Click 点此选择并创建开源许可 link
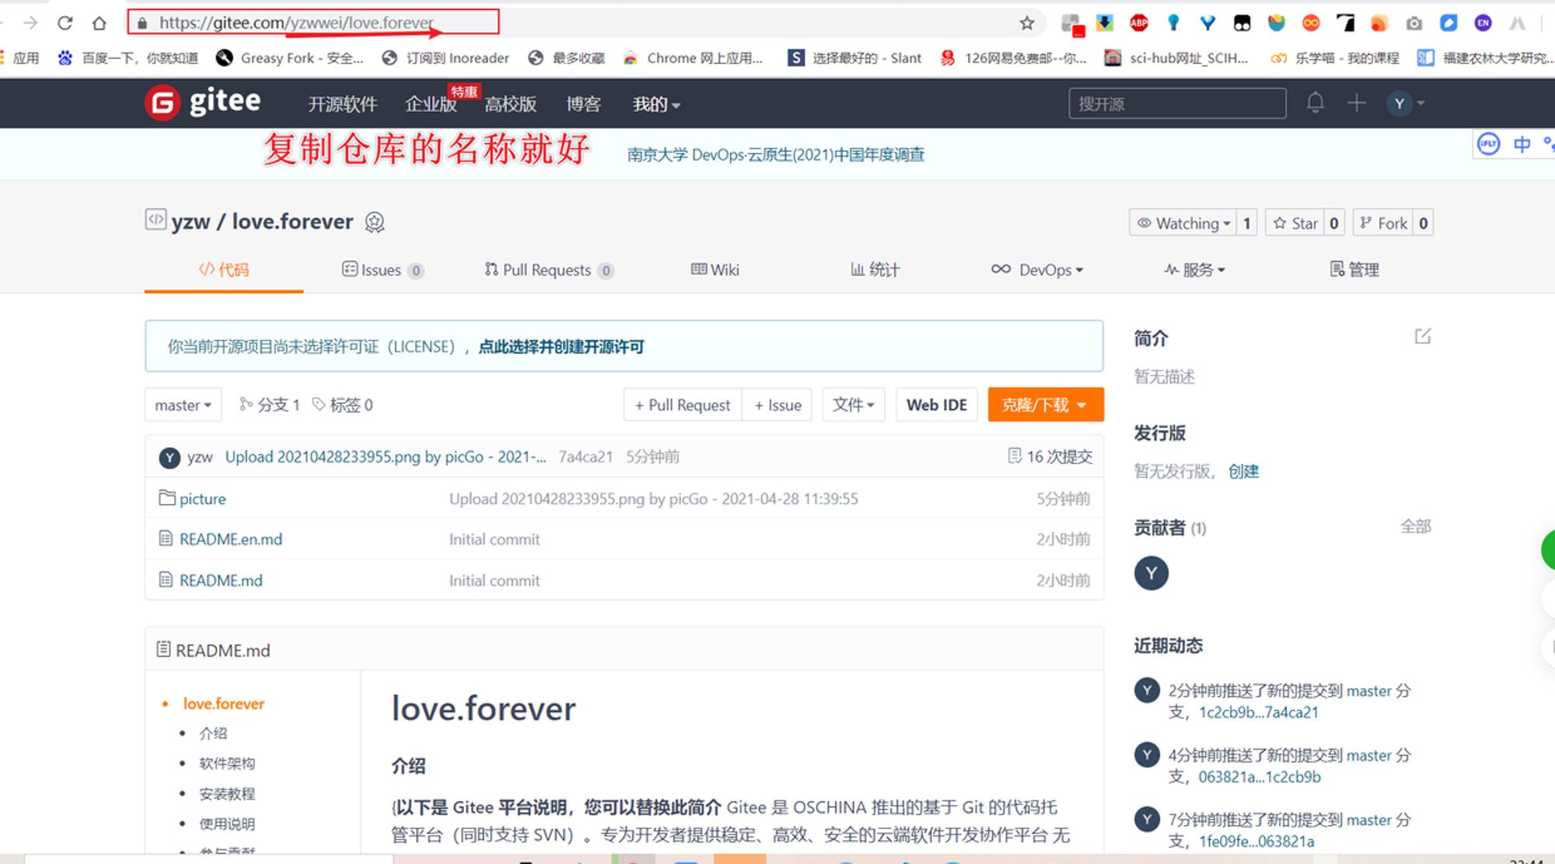The width and height of the screenshot is (1555, 864). coord(561,347)
